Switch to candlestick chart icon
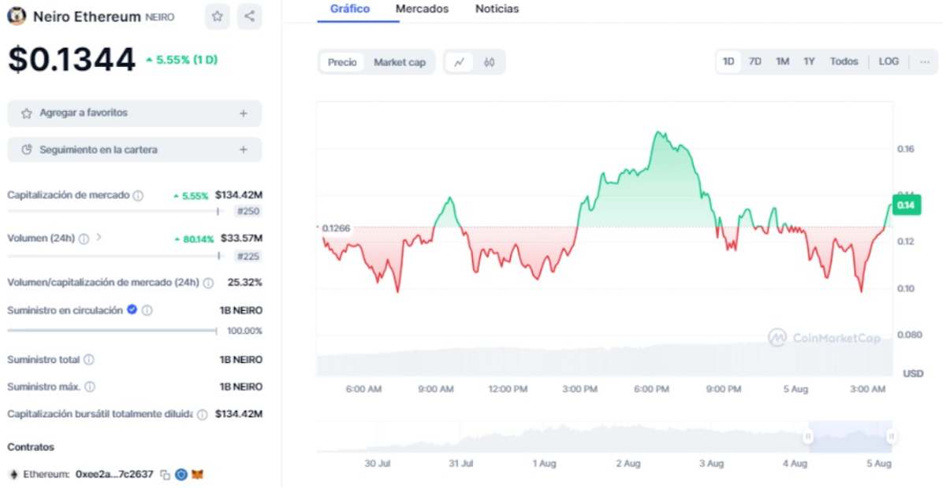 click(489, 62)
